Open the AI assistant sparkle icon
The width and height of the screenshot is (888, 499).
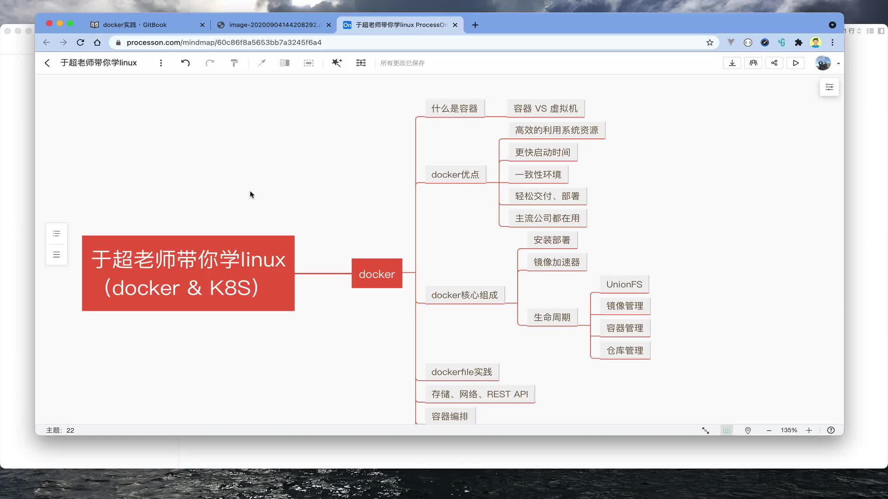337,63
